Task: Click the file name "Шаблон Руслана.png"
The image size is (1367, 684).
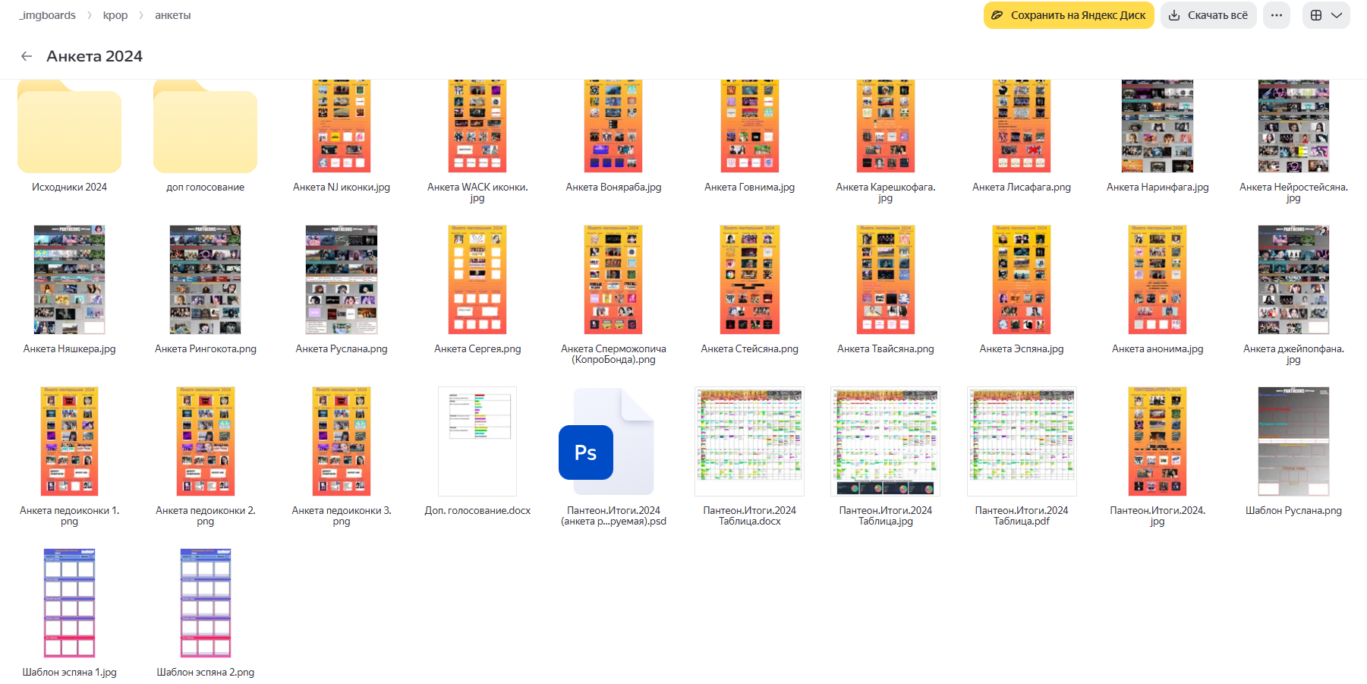Action: click(1293, 511)
